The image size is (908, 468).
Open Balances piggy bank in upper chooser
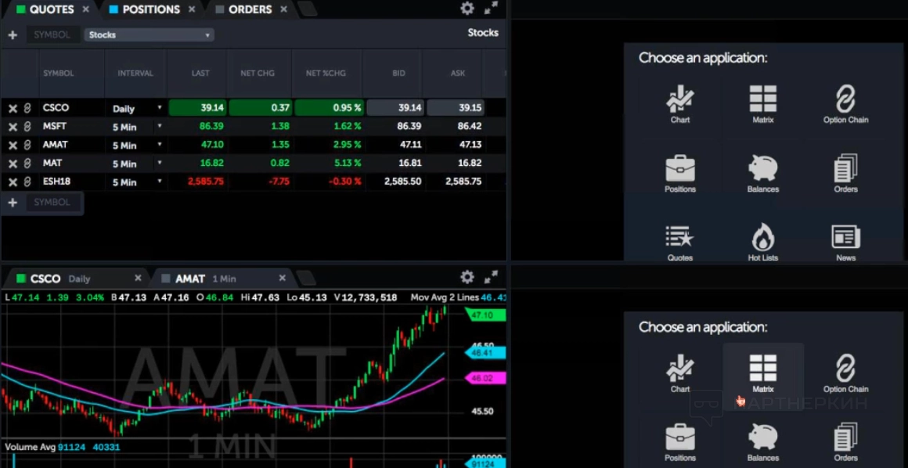coord(762,174)
